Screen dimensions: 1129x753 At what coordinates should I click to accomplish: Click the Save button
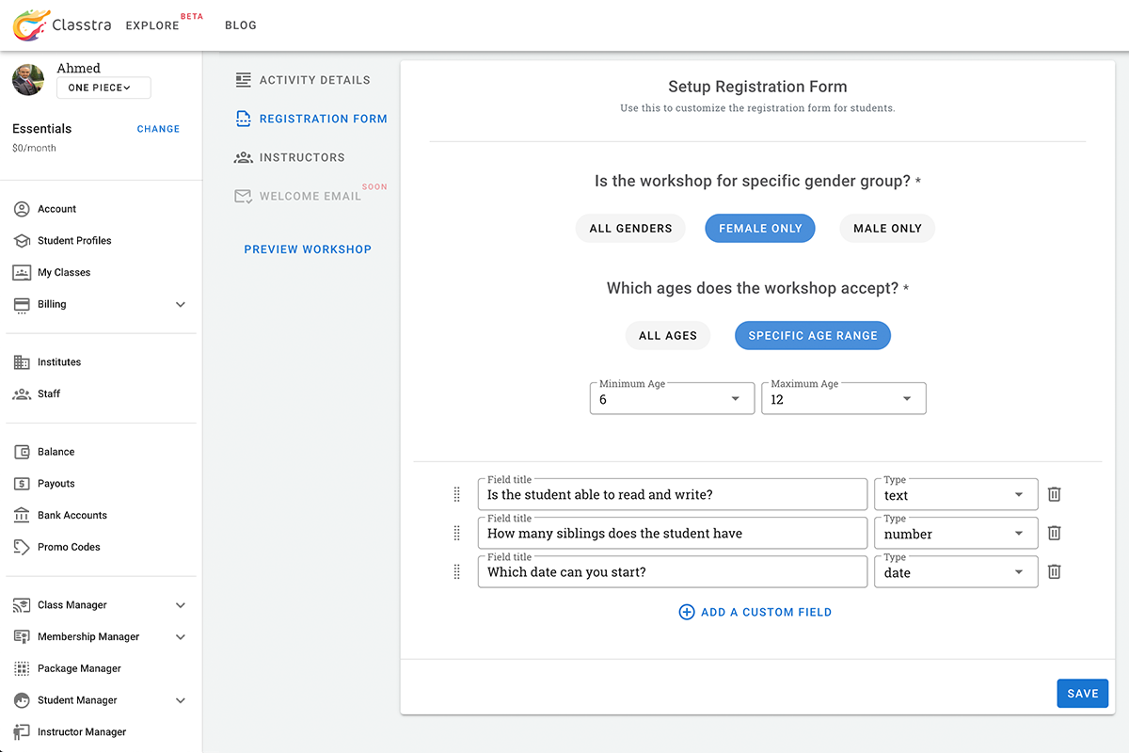(1082, 693)
